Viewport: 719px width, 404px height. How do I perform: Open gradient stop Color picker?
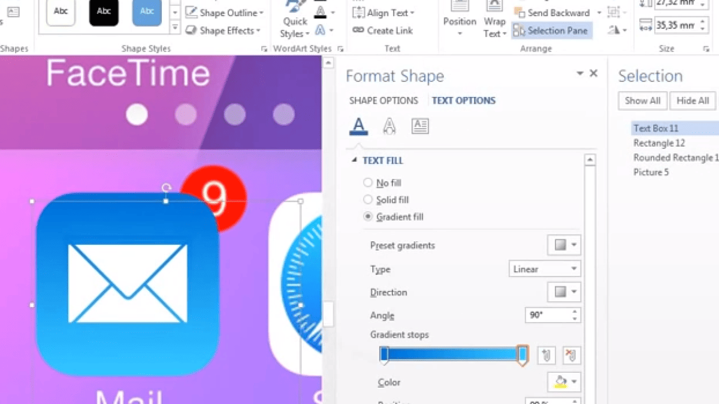pos(564,382)
